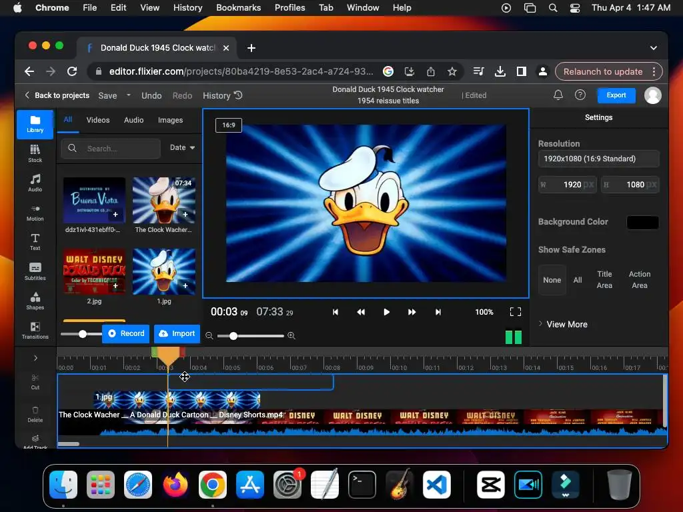The height and width of the screenshot is (512, 683).
Task: Open the Audio sidebar panel
Action: click(35, 183)
